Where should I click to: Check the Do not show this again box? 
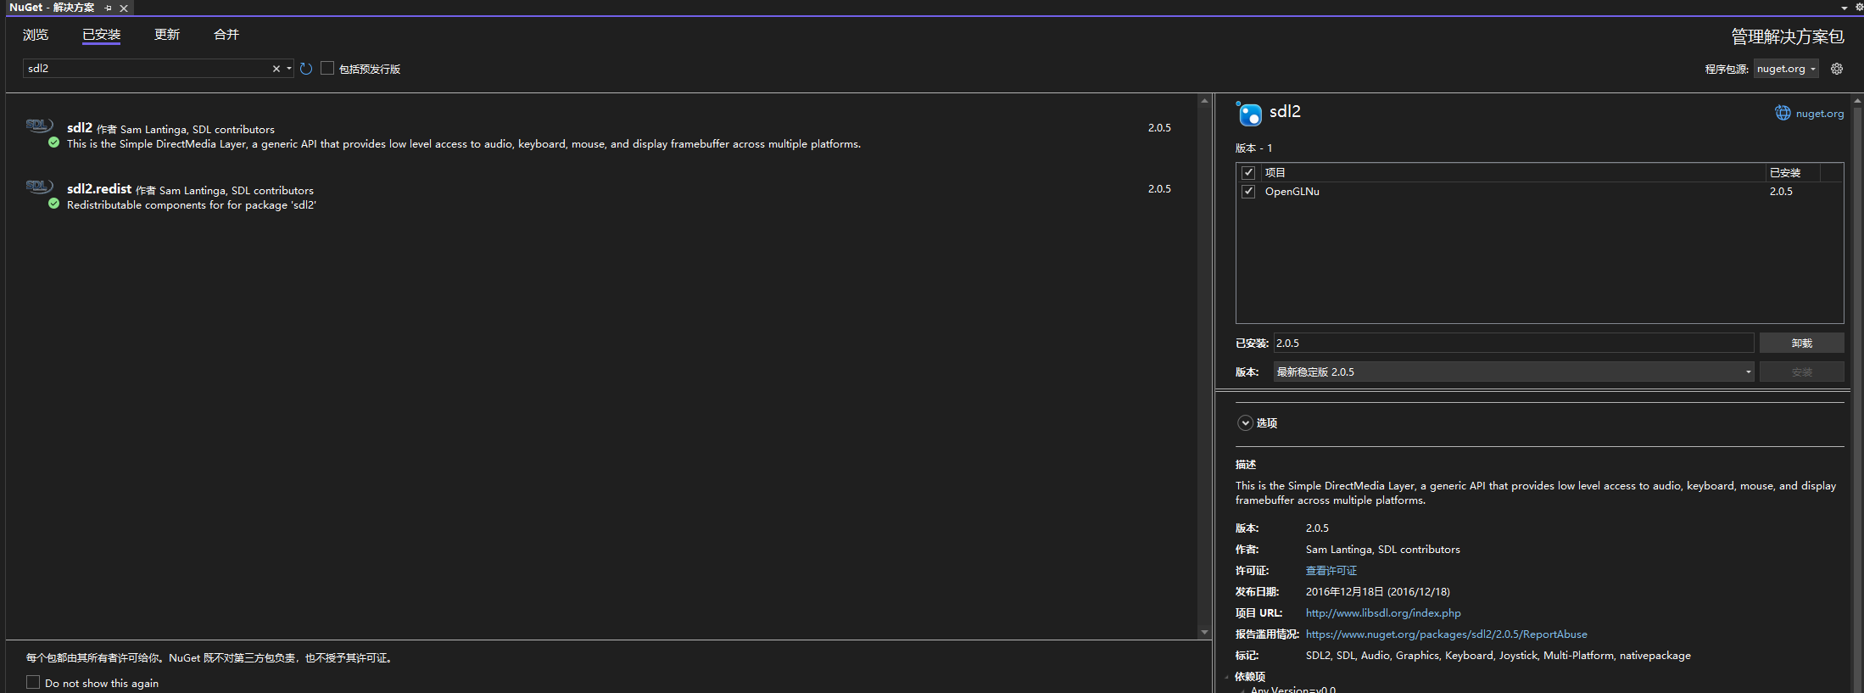click(33, 682)
